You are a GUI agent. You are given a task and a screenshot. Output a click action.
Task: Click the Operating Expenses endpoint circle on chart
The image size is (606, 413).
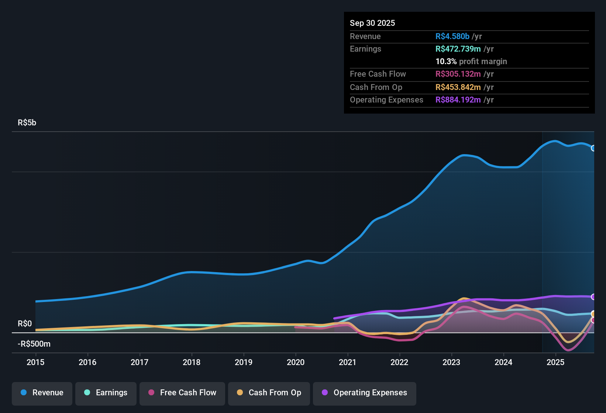pyautogui.click(x=594, y=297)
